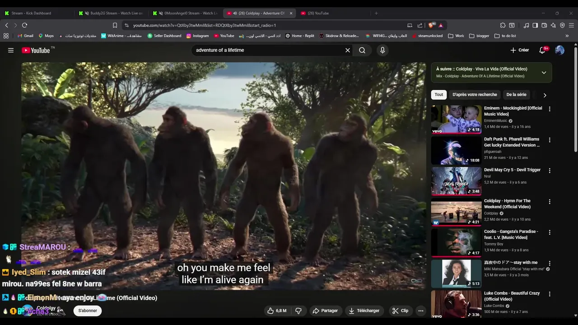Switch to the Buddy2G Stream tab
The image size is (578, 325).
(x=112, y=13)
